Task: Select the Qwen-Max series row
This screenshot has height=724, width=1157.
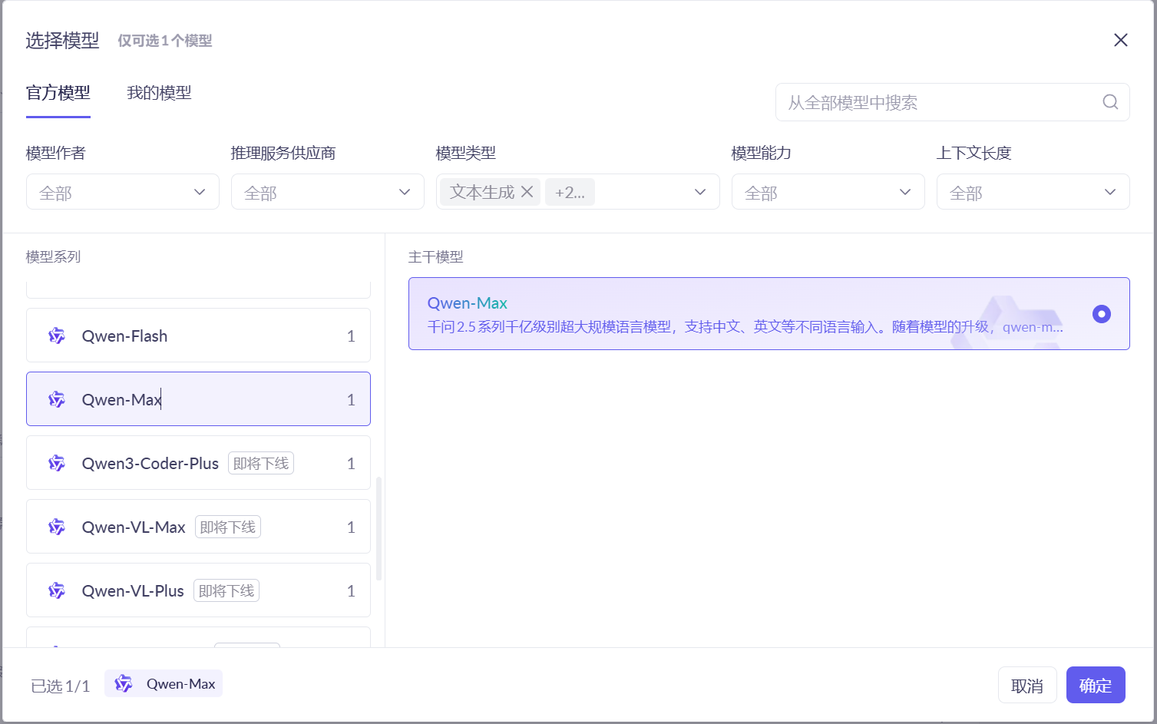Action: [x=198, y=399]
